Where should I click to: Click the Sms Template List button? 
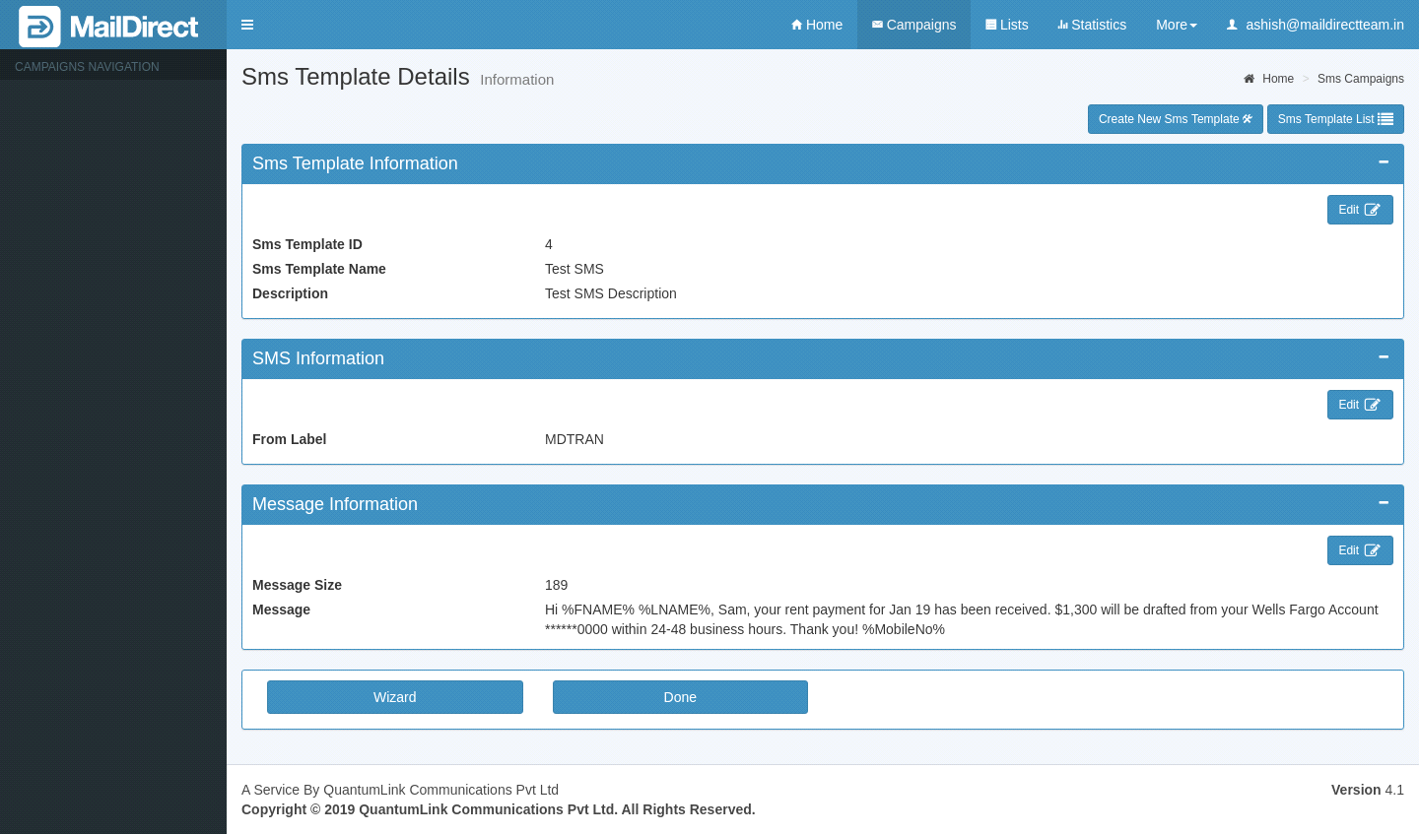click(x=1334, y=119)
